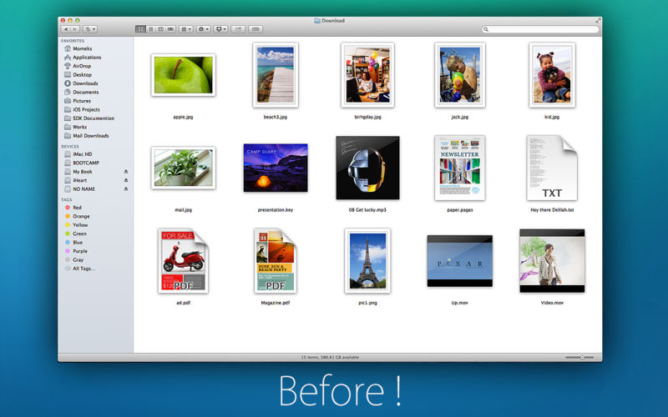
Task: Open the folder path dropdown in the toolbar
Action: (x=90, y=29)
